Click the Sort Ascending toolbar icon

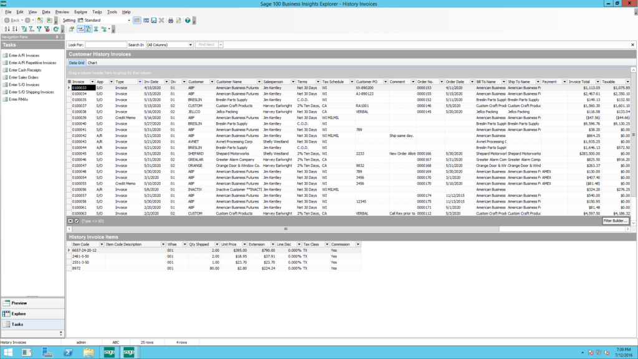(7, 29)
